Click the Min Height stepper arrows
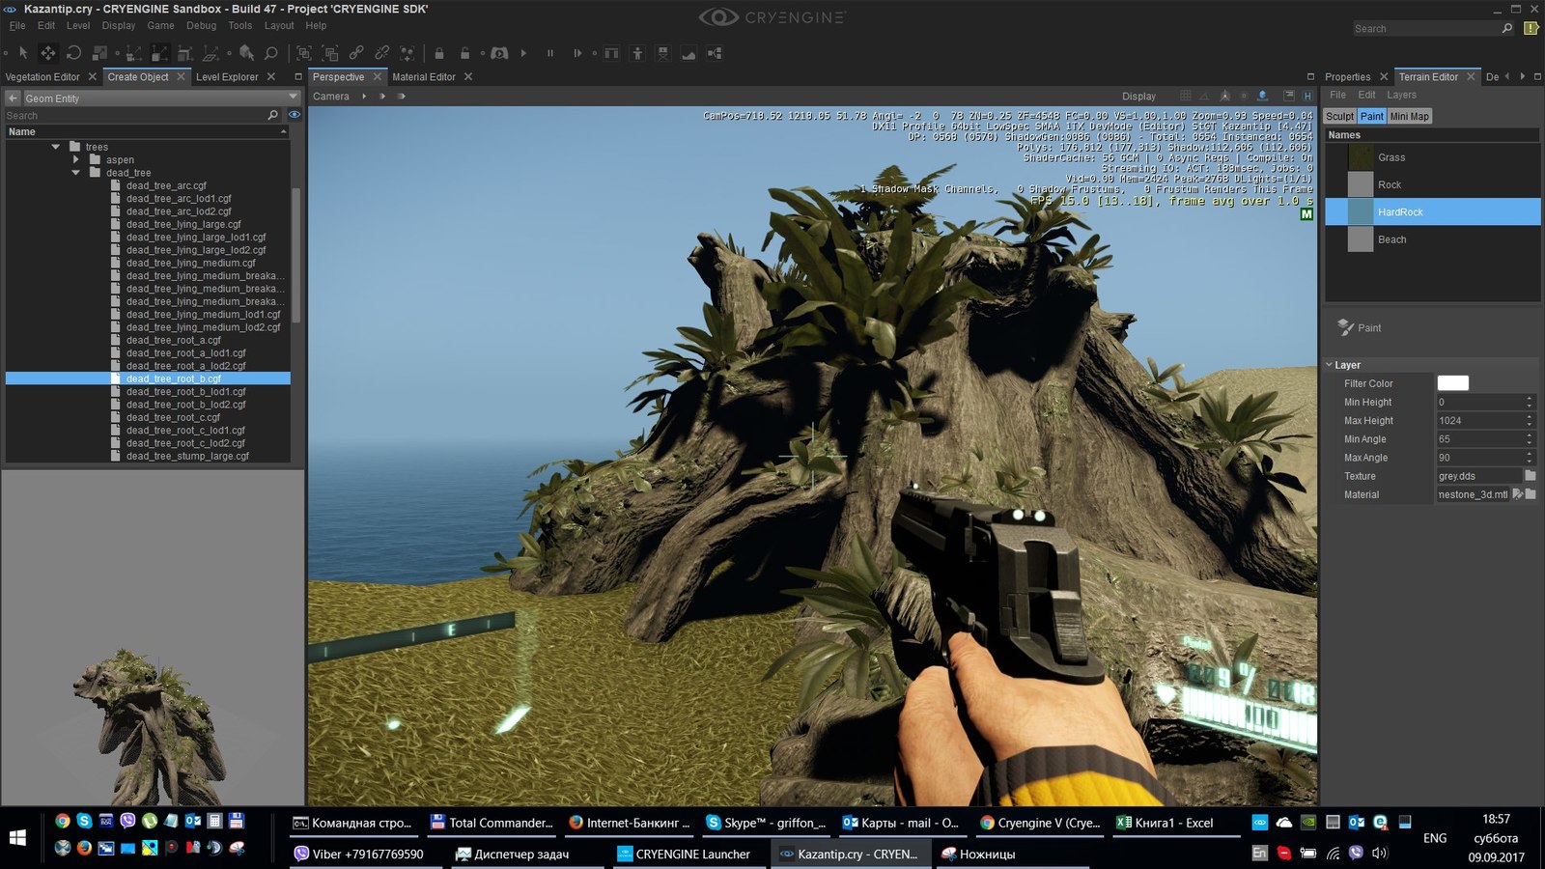 tap(1530, 402)
